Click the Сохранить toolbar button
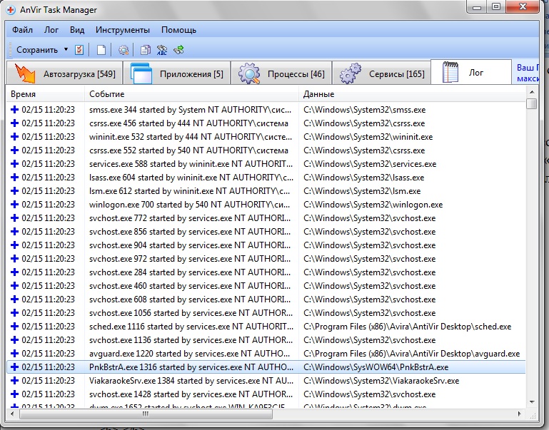 pos(37,50)
